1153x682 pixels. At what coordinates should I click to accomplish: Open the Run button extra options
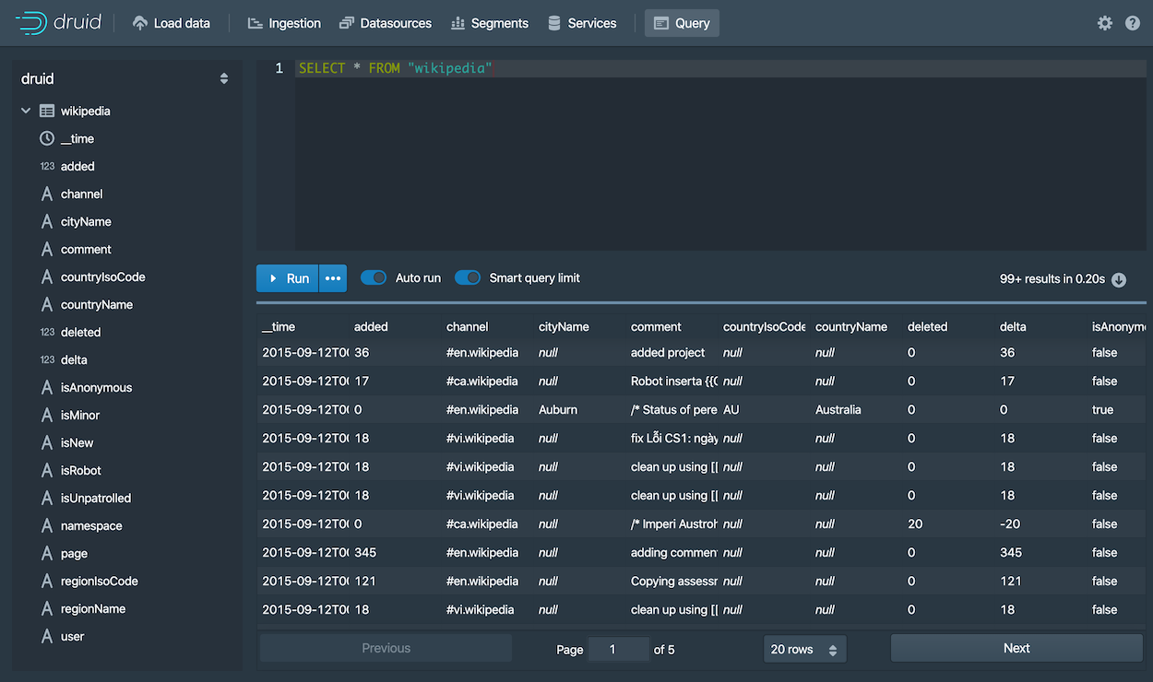tap(333, 277)
